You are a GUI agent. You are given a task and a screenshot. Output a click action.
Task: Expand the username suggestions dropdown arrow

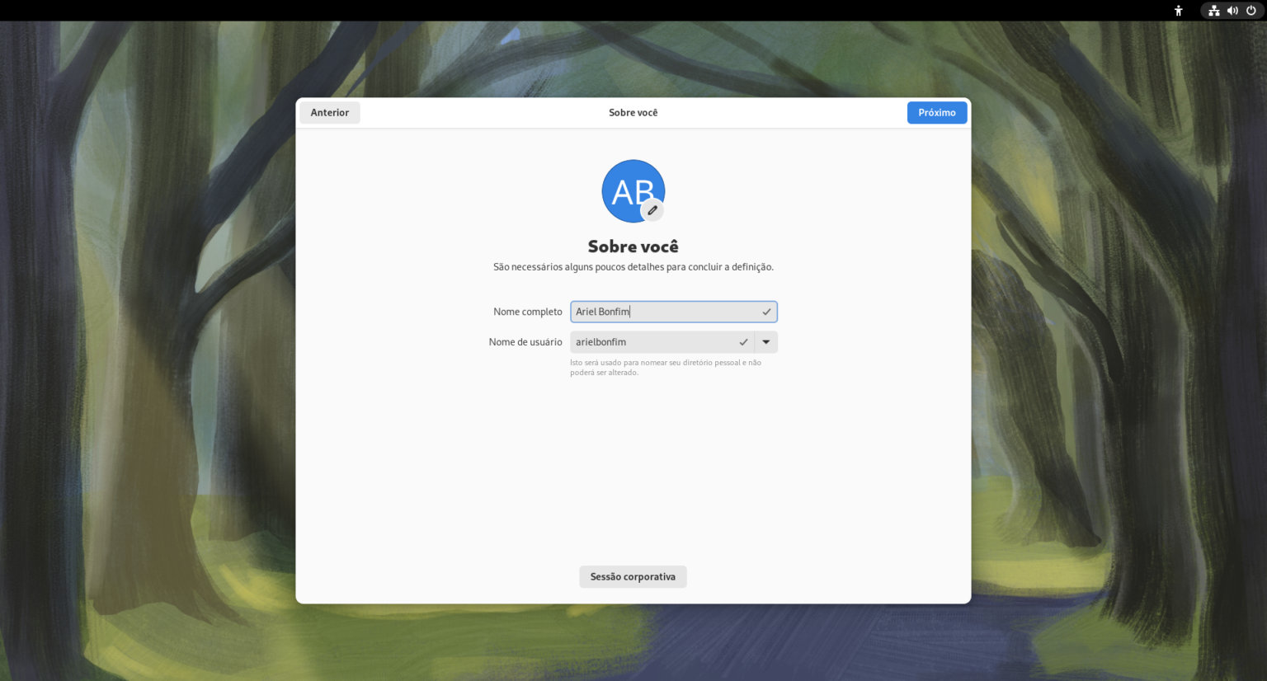(766, 342)
